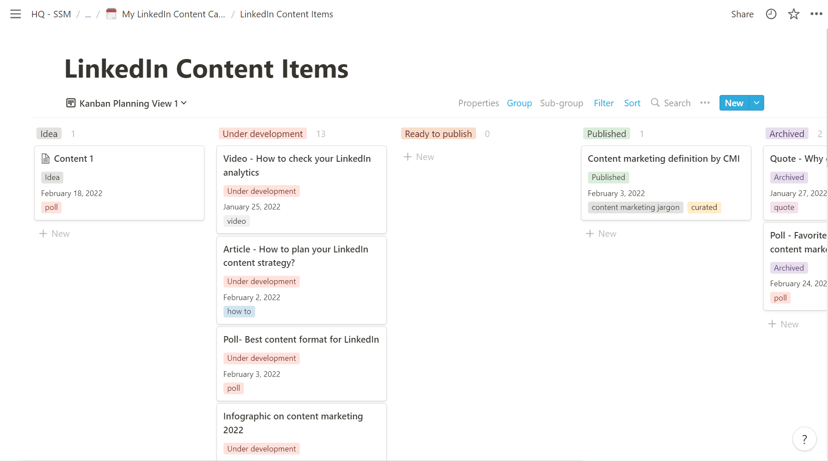Click the Share button
The image size is (828, 461).
click(742, 14)
